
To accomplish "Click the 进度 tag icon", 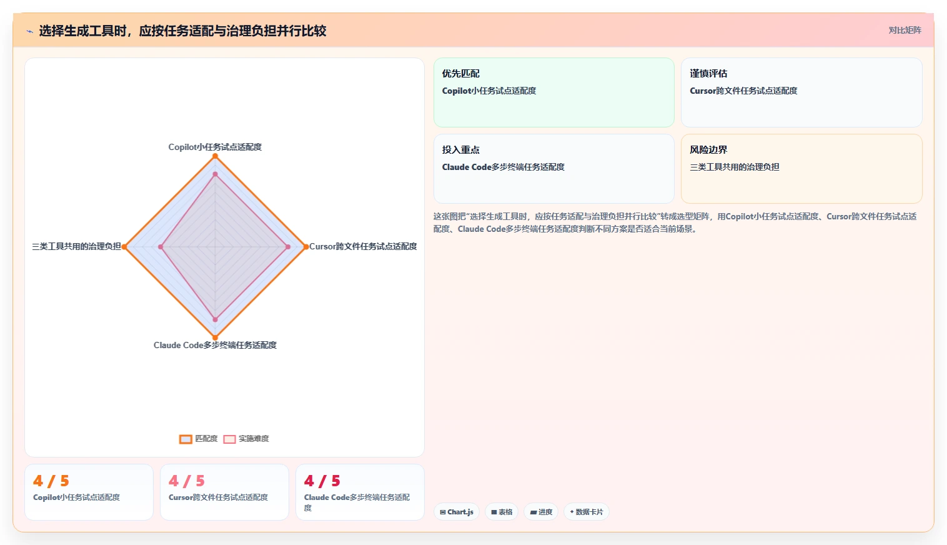I will coord(533,512).
